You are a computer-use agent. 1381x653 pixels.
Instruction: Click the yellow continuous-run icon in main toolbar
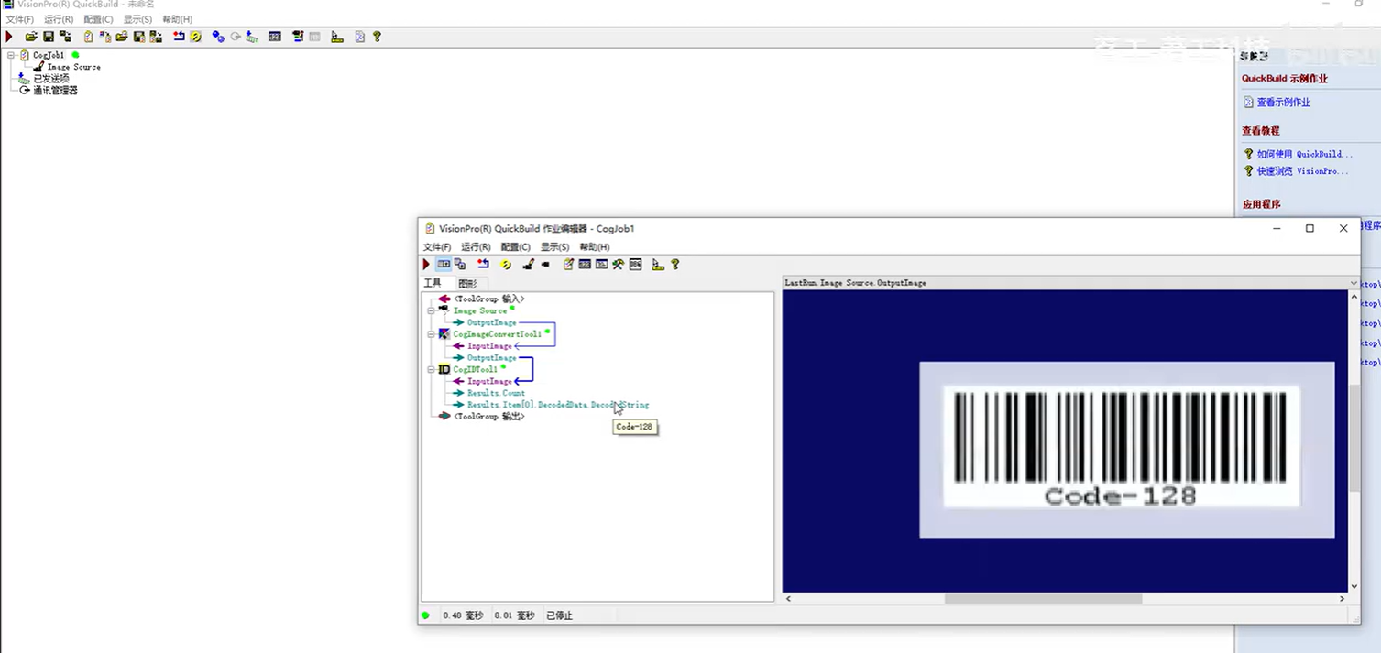coord(195,37)
